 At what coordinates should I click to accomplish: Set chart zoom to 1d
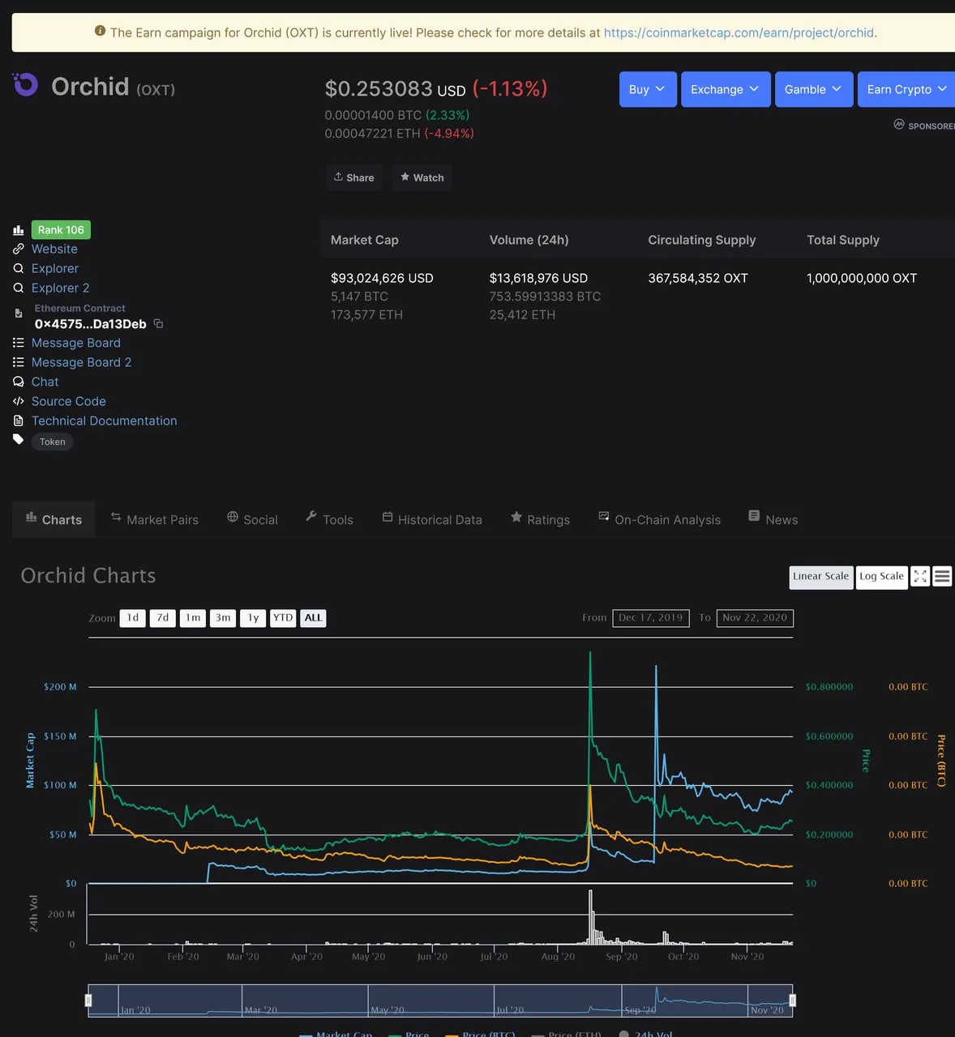pyautogui.click(x=133, y=618)
